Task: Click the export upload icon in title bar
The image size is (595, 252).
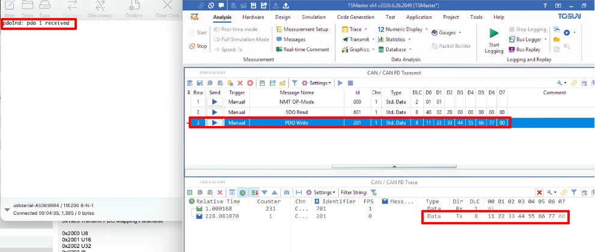Action: (x=285, y=5)
